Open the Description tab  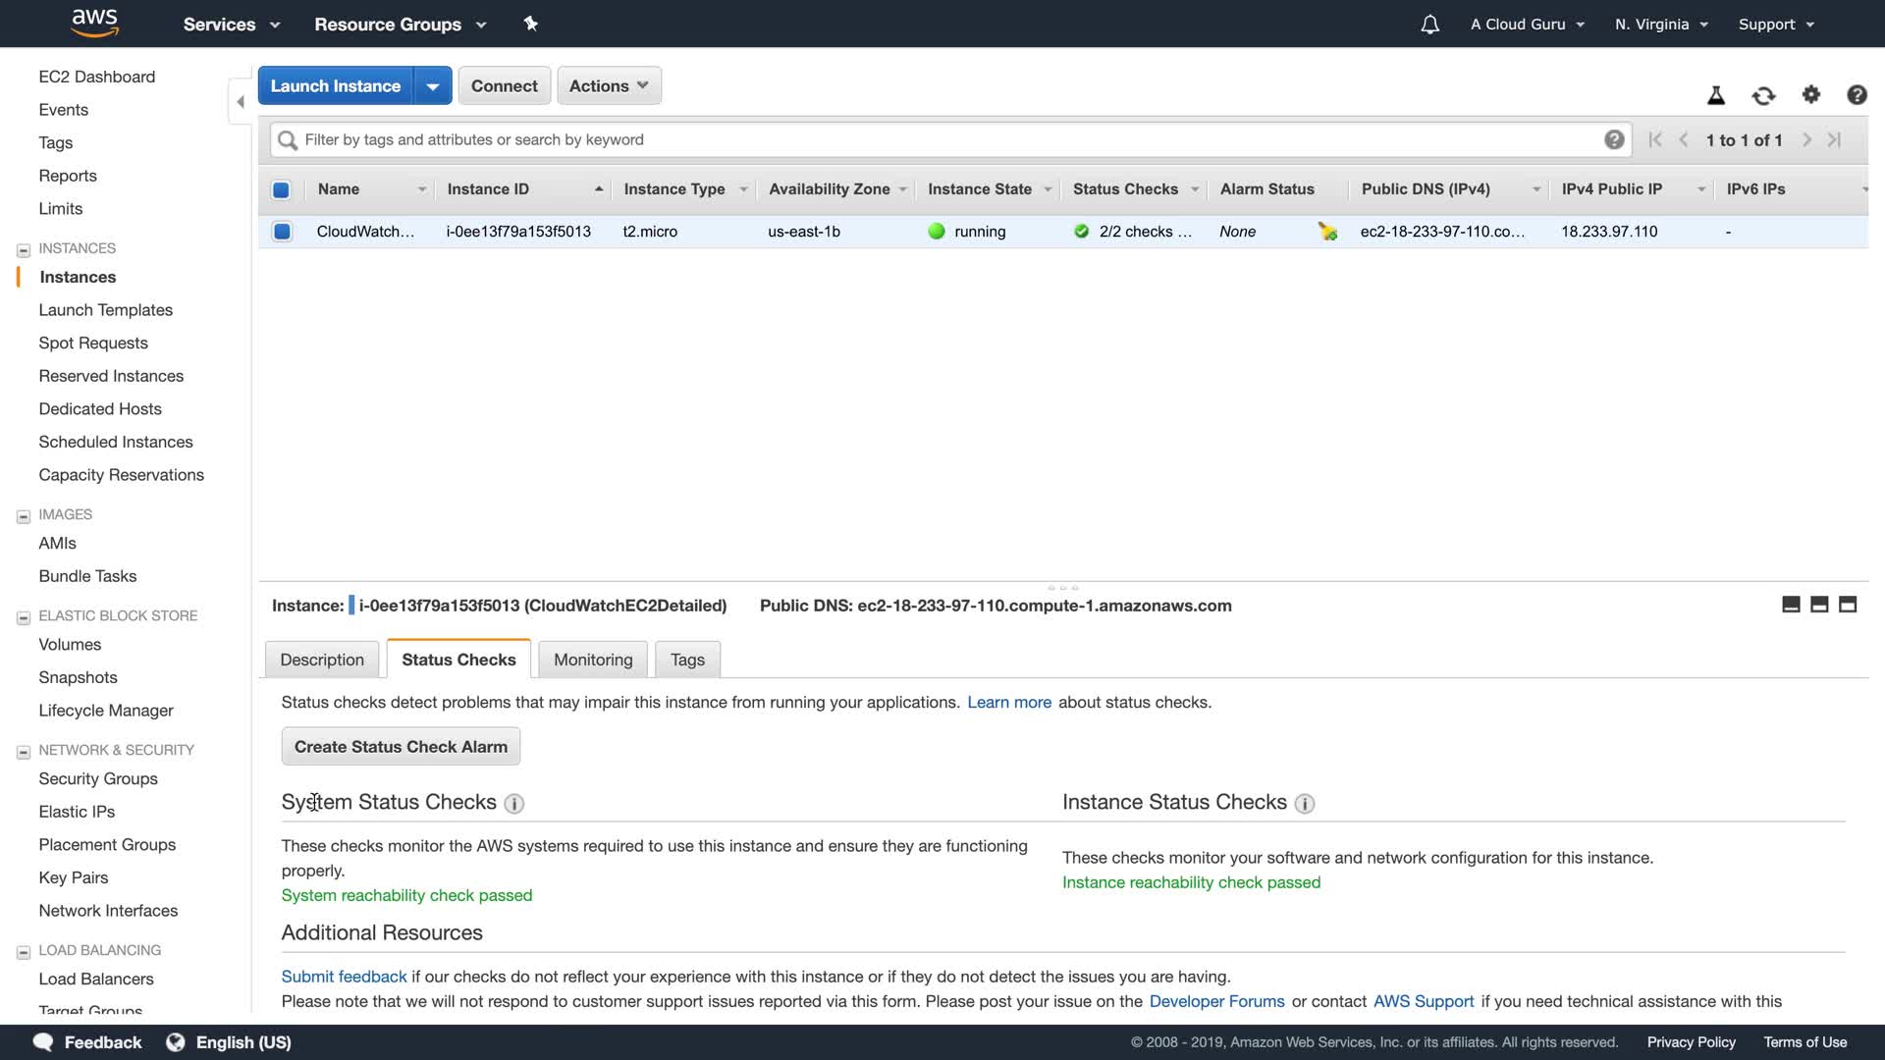pyautogui.click(x=322, y=660)
